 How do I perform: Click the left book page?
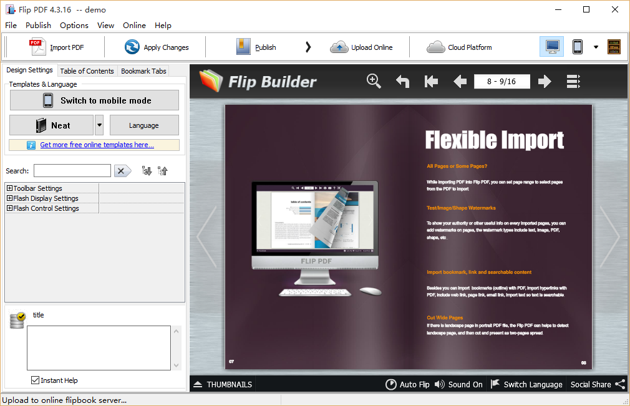(x=317, y=237)
